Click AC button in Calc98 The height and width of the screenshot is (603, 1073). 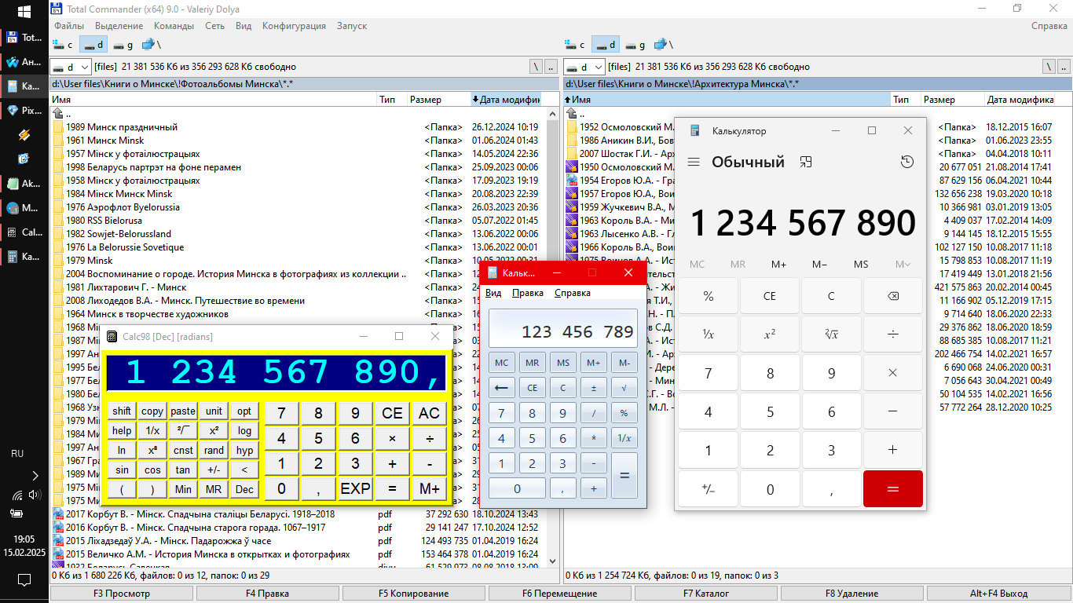click(x=430, y=413)
